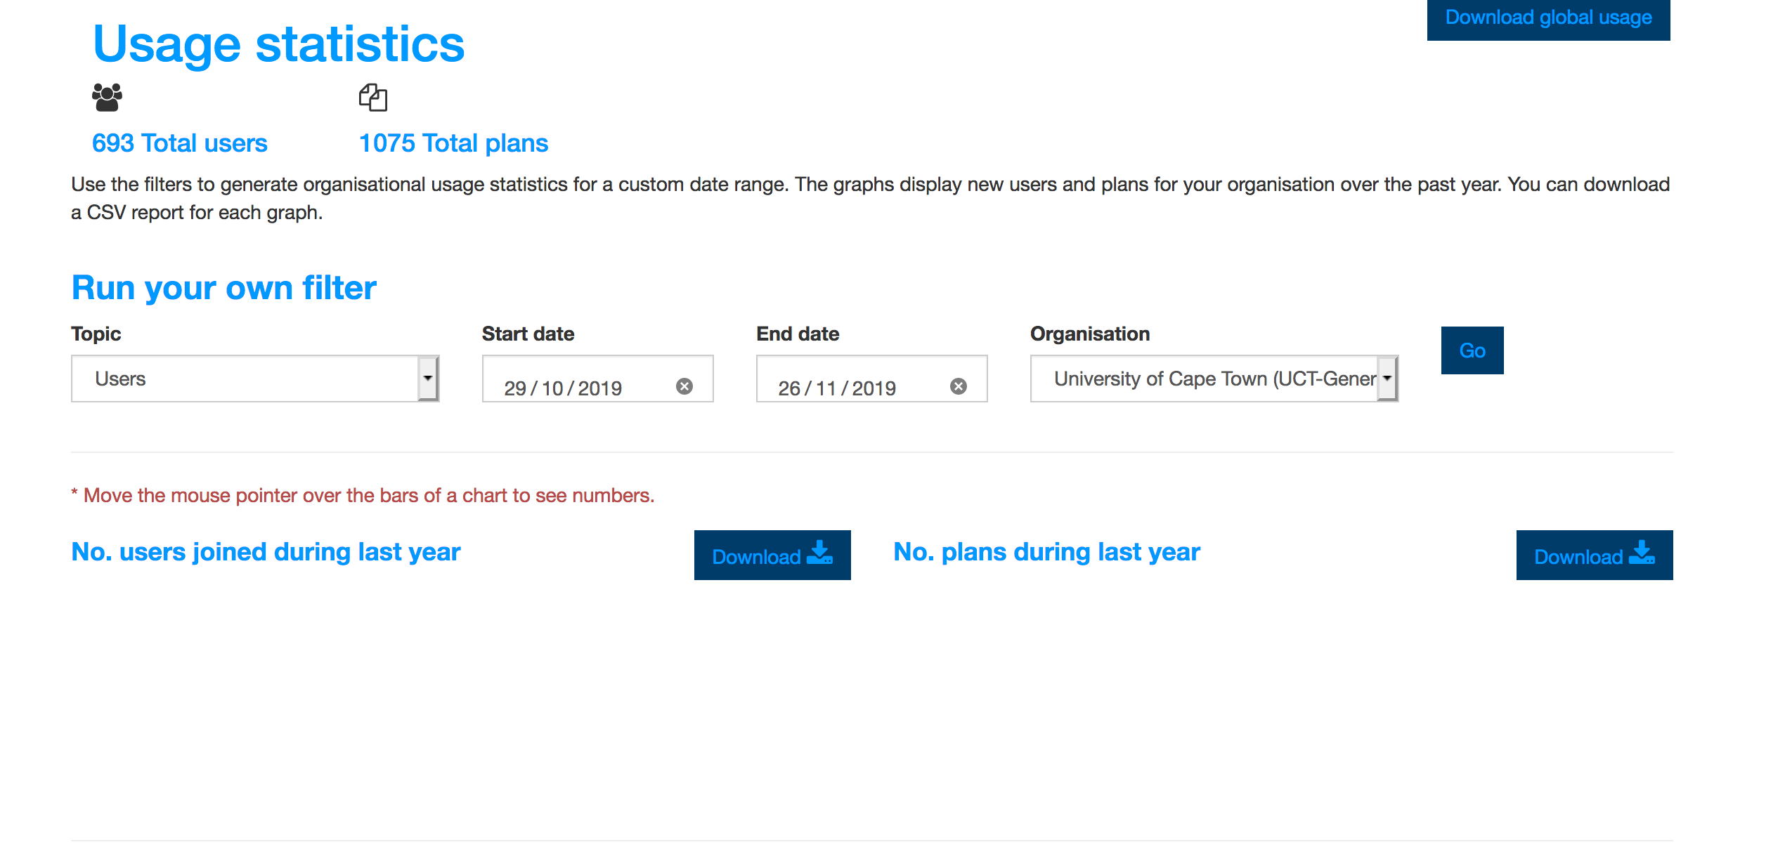Download the users joined during last year report
The height and width of the screenshot is (861, 1785).
coord(772,555)
